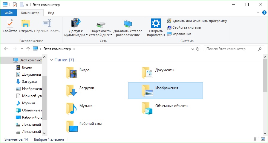Open the recent locations dropdown arrow
Image resolution: width=268 pixels, height=143 pixels.
[x=22, y=49]
